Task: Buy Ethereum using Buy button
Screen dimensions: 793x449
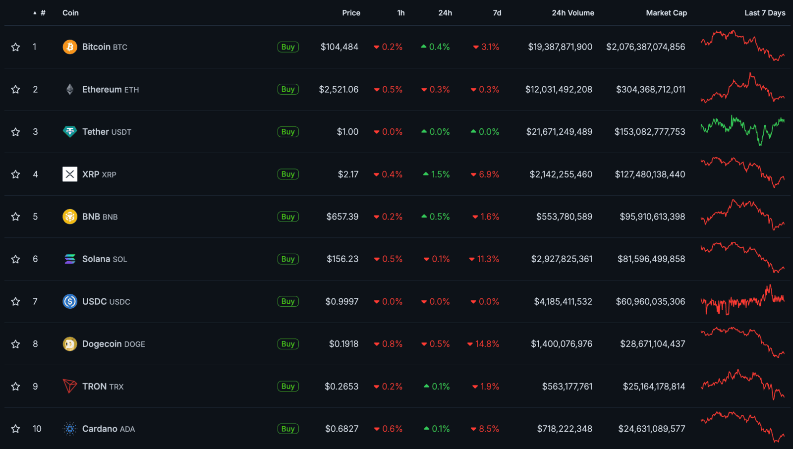Action: click(288, 89)
